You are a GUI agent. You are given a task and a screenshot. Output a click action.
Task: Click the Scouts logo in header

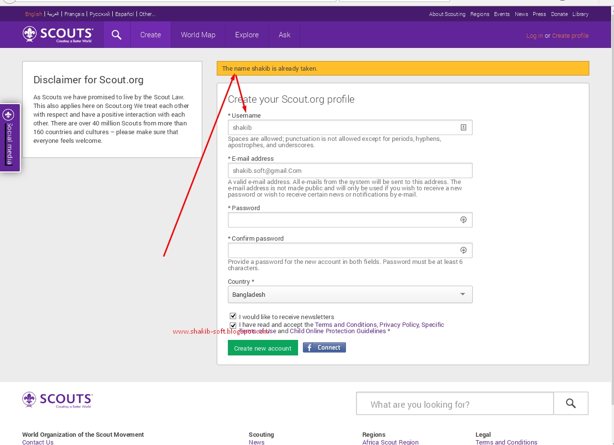click(58, 35)
